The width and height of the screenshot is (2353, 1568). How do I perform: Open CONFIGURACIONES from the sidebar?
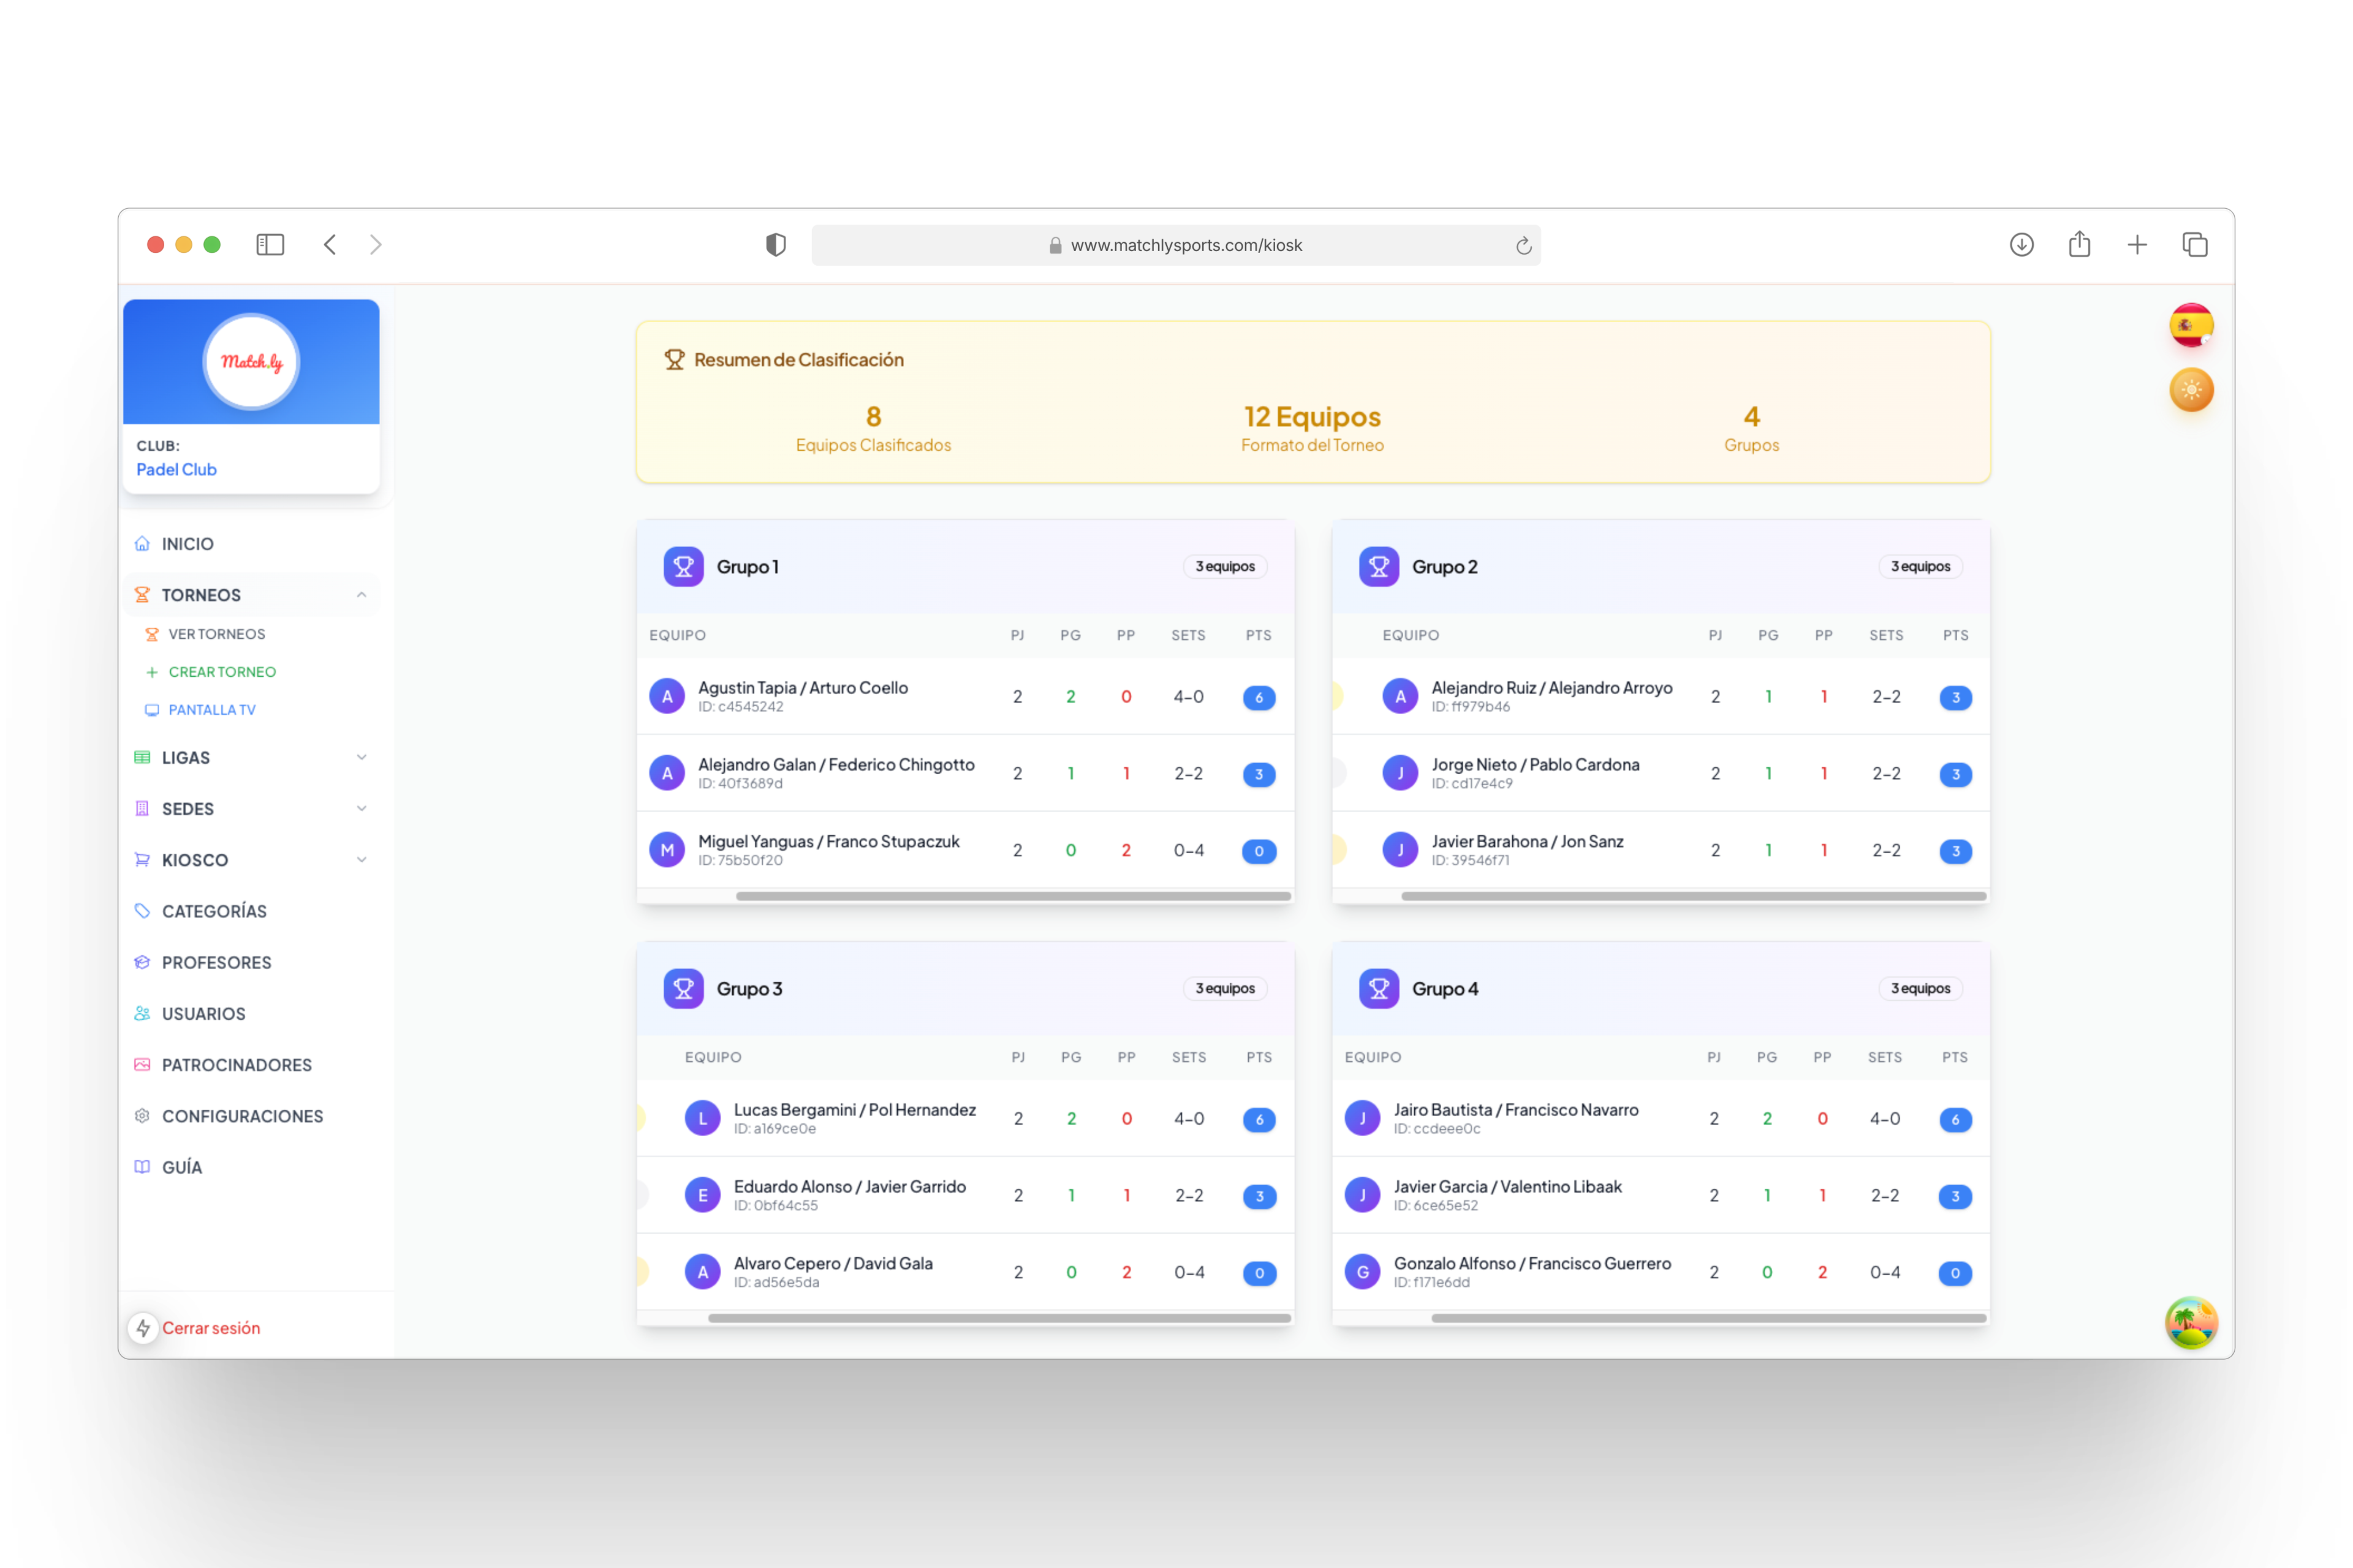[242, 1116]
